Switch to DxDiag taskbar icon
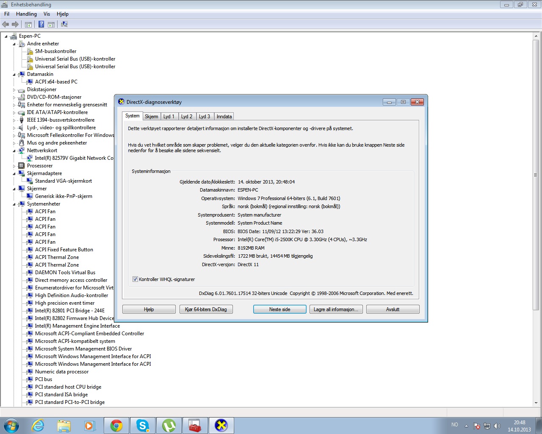 click(221, 426)
